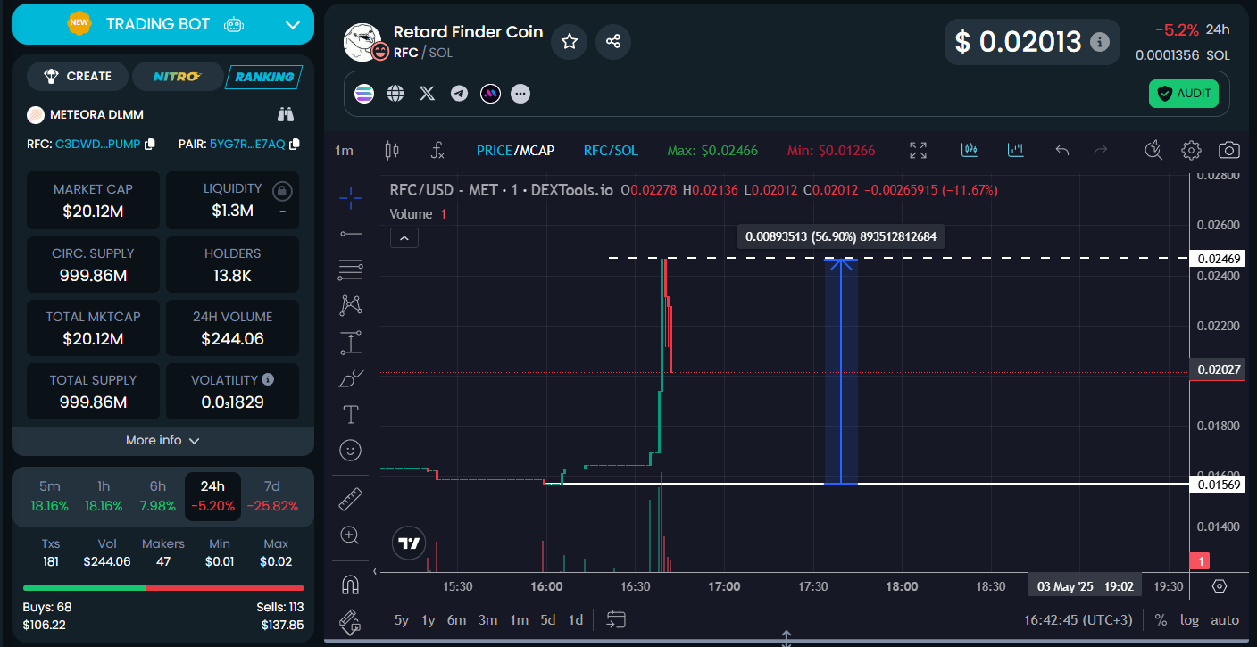
Task: Toggle log scale on price axis
Action: tap(1189, 619)
